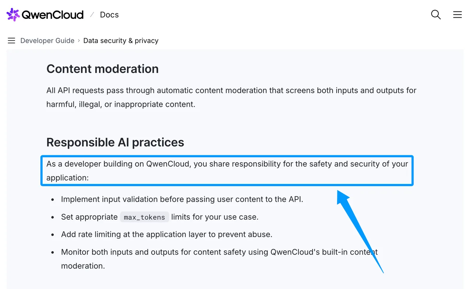471x289 pixels.
Task: Click the highlighted shared responsibility paragraph
Action: (x=227, y=171)
